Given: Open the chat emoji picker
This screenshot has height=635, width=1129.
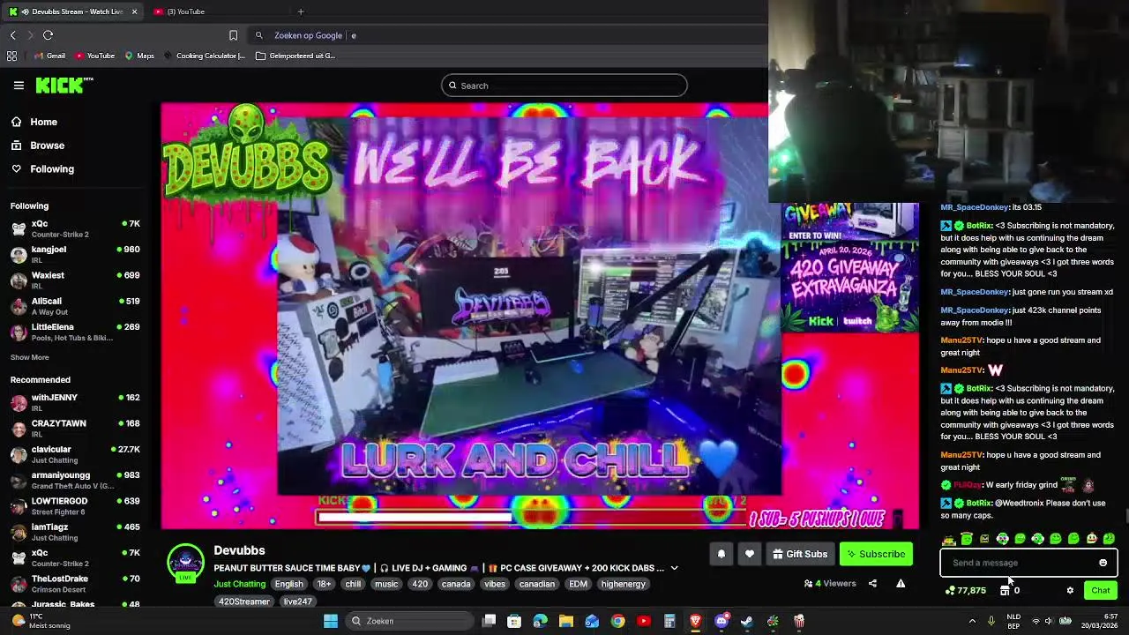Looking at the screenshot, I should [1103, 563].
